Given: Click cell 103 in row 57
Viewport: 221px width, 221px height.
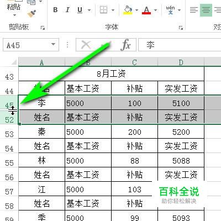Looking at the screenshot, I should pos(134,189).
